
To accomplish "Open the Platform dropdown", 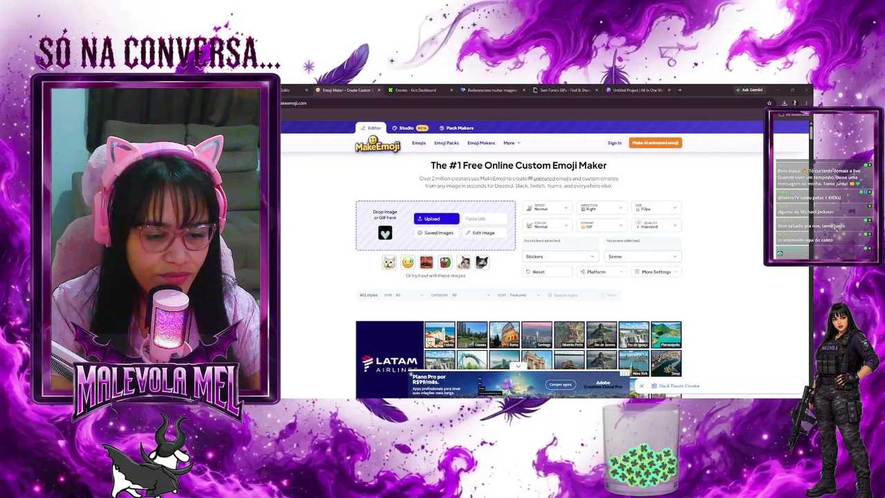I will 601,272.
